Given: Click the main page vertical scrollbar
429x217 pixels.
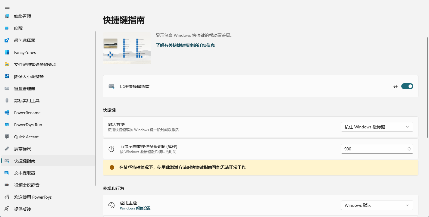Looking at the screenshot, I should (x=427, y=87).
